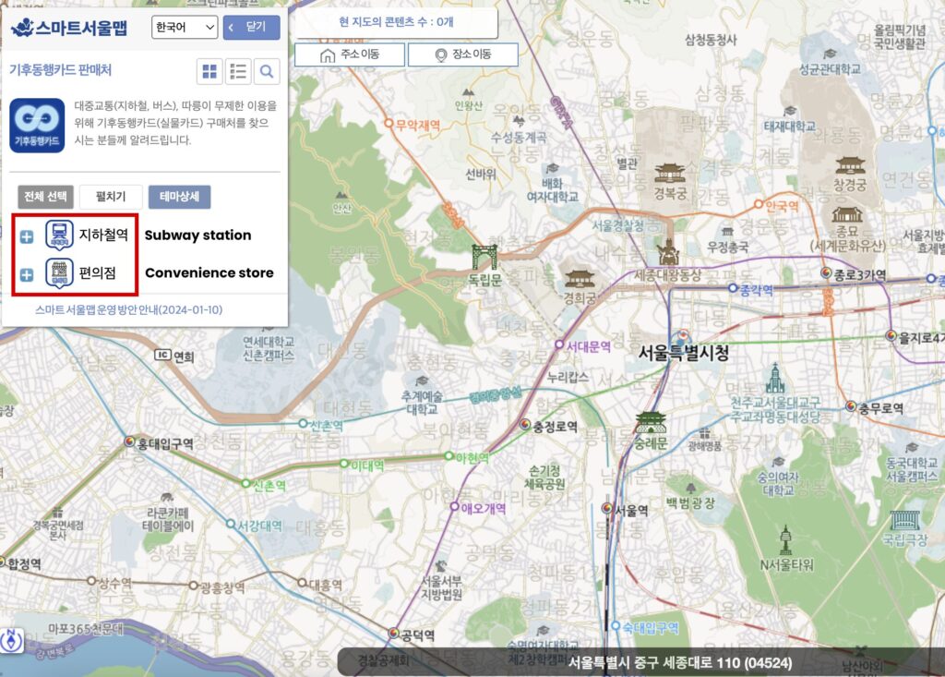Click the 공덕역 station marker
Viewport: 945px width, 677px height.
(x=393, y=633)
